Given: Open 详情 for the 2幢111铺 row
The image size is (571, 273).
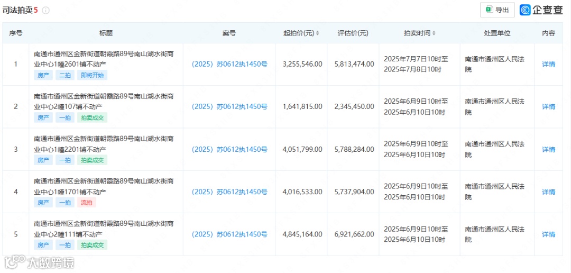Looking at the screenshot, I should pyautogui.click(x=548, y=234).
